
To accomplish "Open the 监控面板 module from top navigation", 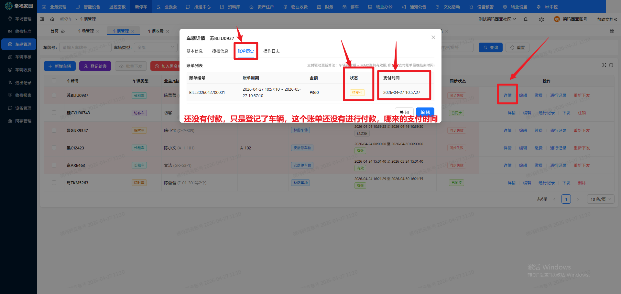I will (x=117, y=6).
